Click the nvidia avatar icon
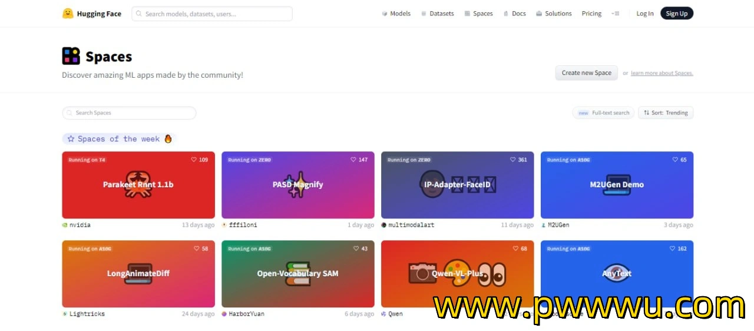Image resolution: width=754 pixels, height=331 pixels. pyautogui.click(x=65, y=225)
